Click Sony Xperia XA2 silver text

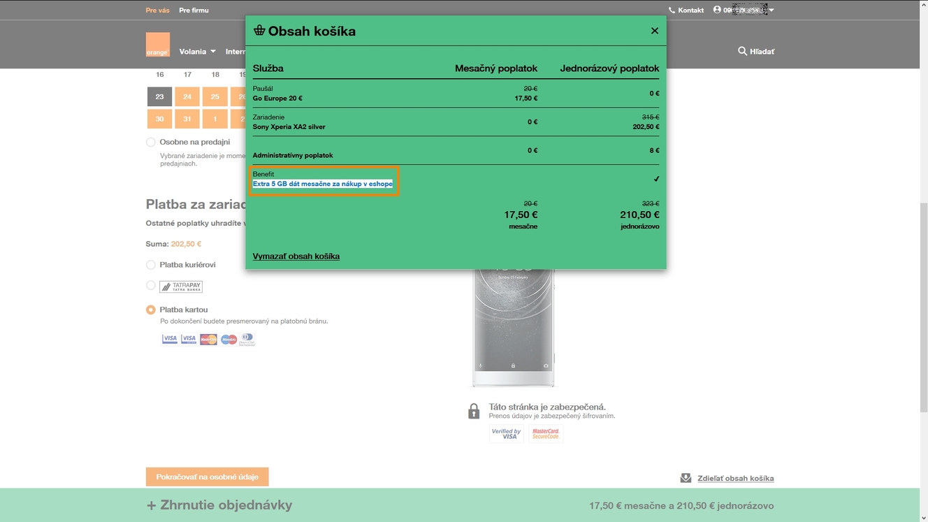(289, 127)
